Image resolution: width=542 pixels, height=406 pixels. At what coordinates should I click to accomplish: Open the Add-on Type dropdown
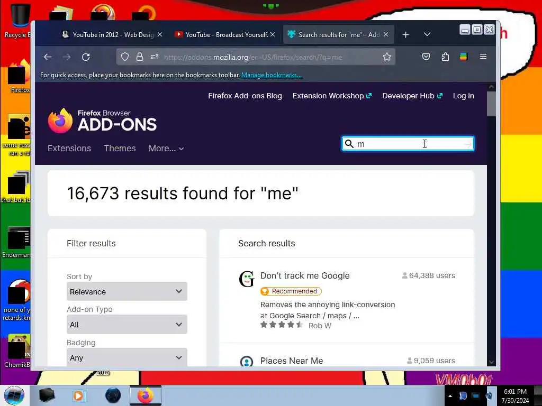pyautogui.click(x=127, y=324)
